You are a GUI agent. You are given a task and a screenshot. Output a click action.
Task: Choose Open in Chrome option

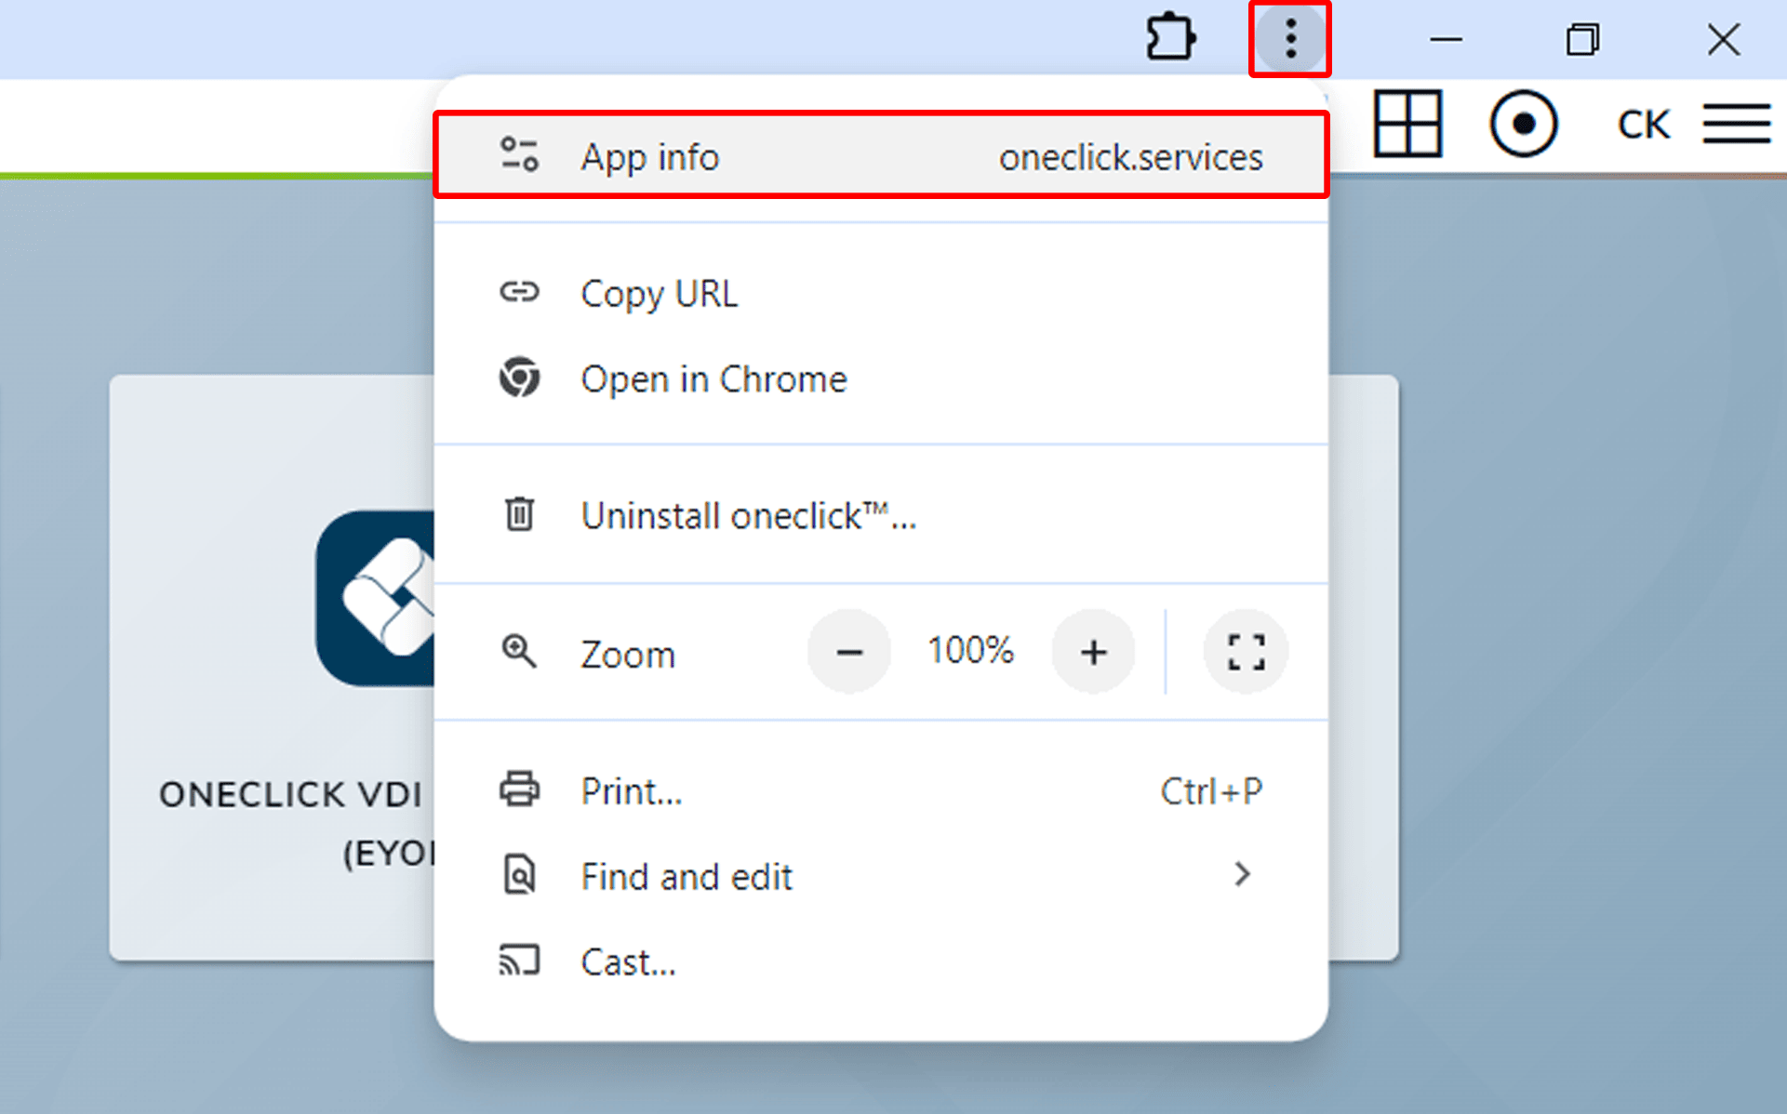tap(713, 379)
